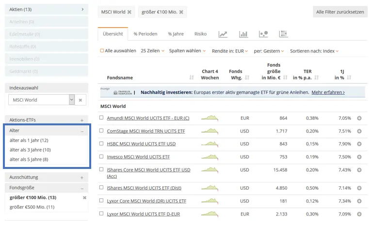Open the Sortieren nach: Index dropdown

coord(314,51)
